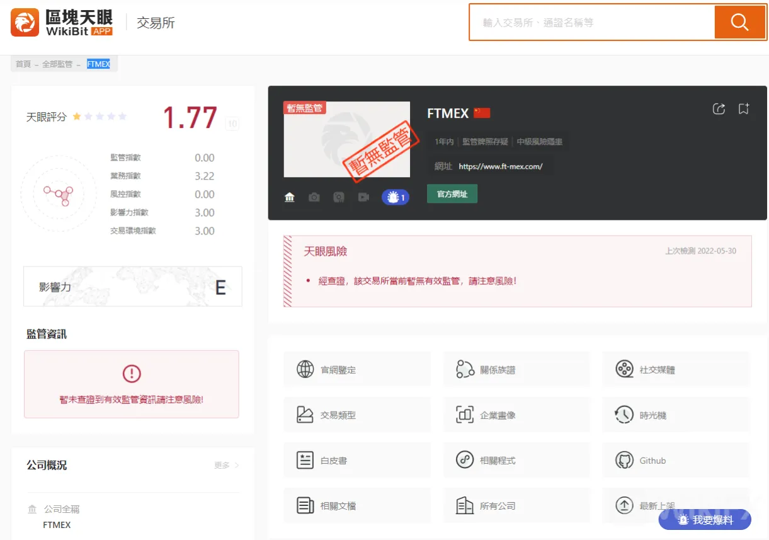Go to 首頁 breadcrumb link
Image resolution: width=769 pixels, height=540 pixels.
coord(23,64)
